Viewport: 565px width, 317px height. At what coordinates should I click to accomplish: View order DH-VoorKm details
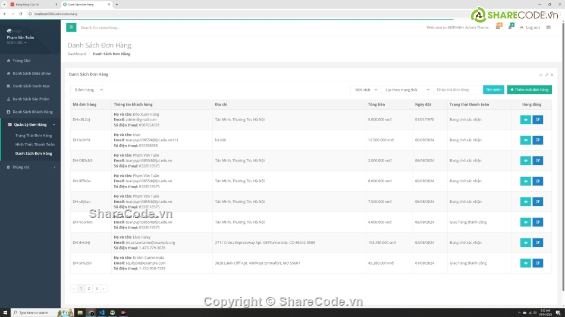[x=525, y=222]
